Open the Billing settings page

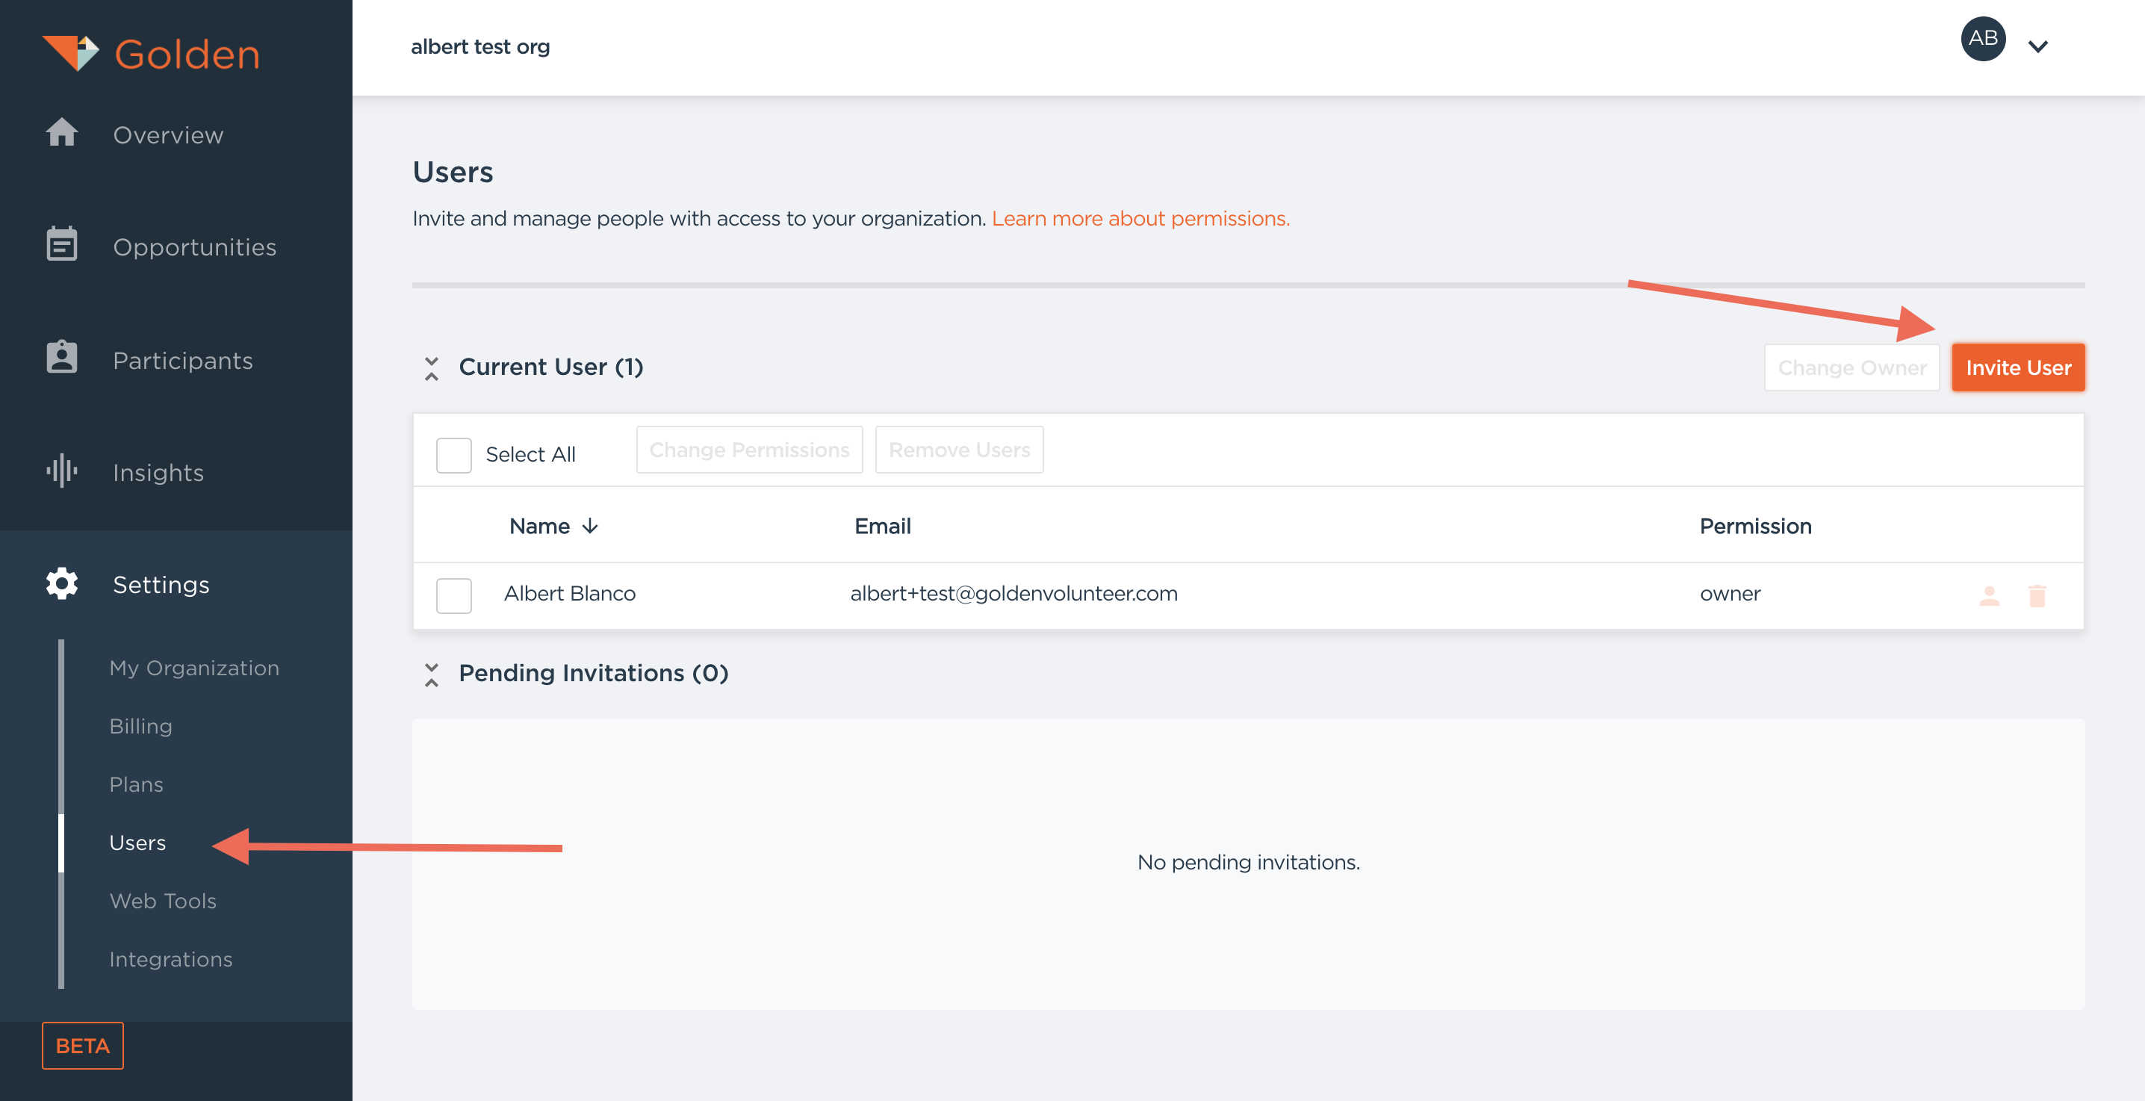coord(140,726)
